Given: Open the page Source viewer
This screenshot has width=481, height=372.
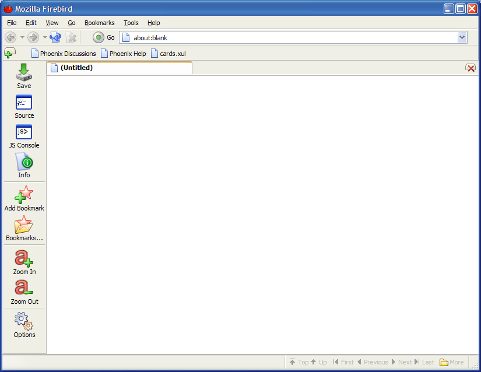Looking at the screenshot, I should 24,103.
